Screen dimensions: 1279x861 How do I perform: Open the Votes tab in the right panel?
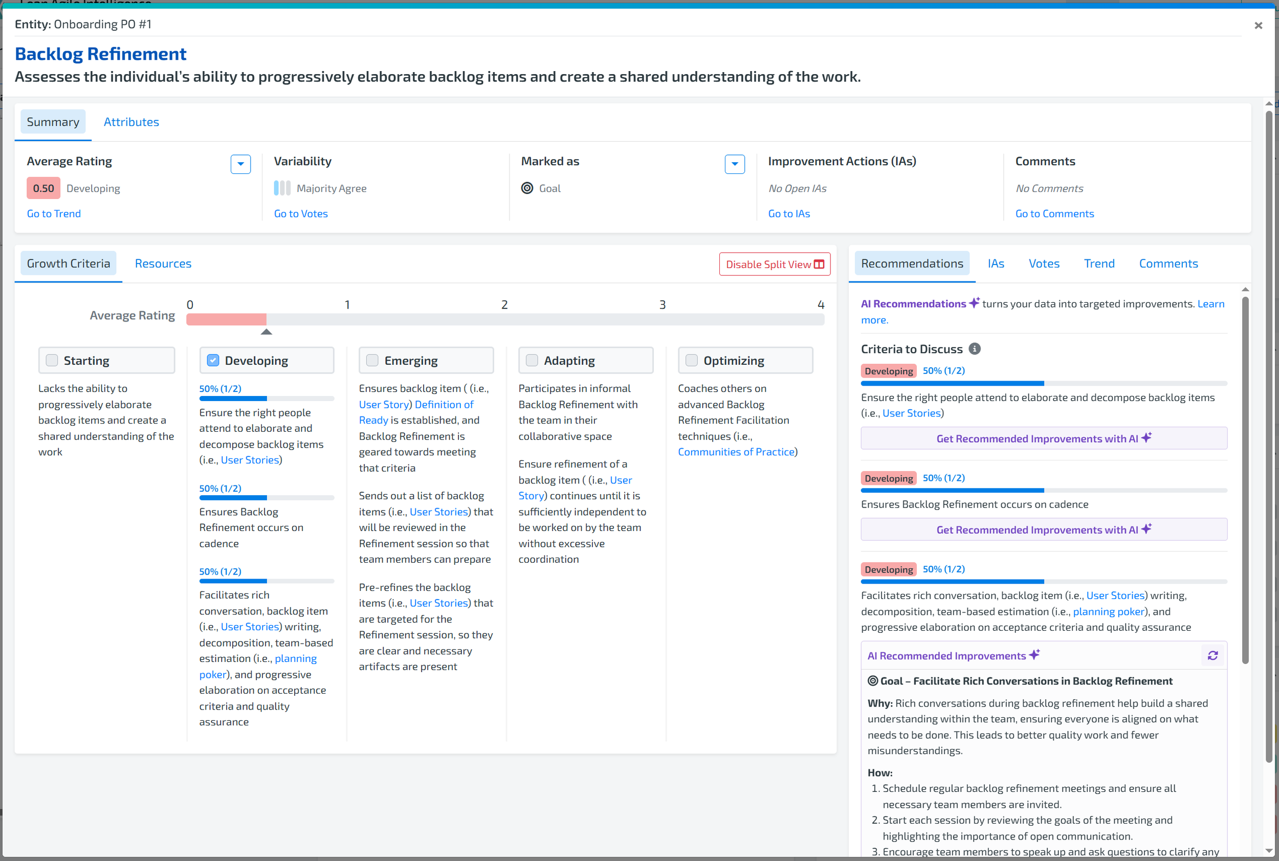tap(1044, 263)
